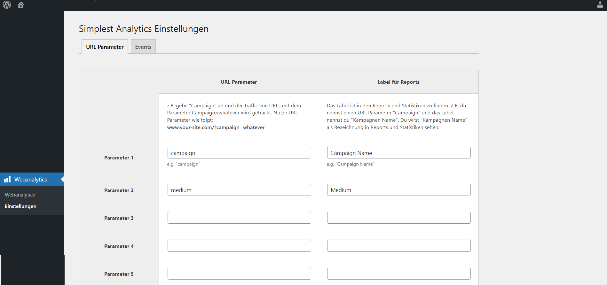The image size is (607, 285).
Task: Focus the Parameter 5 URL parameter field
Action: click(x=239, y=273)
